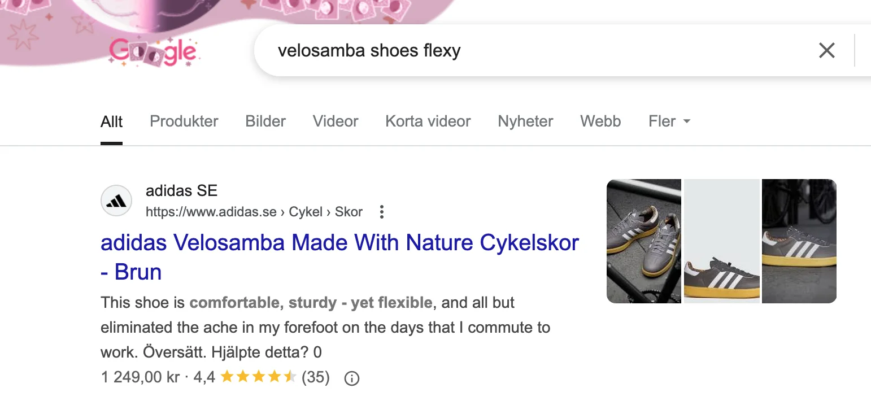The width and height of the screenshot is (871, 418).
Task: Click the adidas SE site favicon
Action: pos(116,201)
